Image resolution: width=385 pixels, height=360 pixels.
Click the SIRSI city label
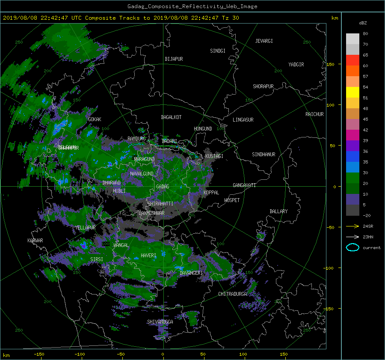(97, 259)
